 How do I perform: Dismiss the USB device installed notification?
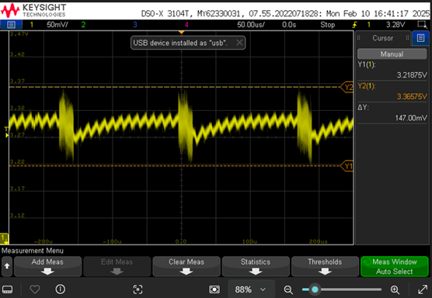click(x=239, y=43)
